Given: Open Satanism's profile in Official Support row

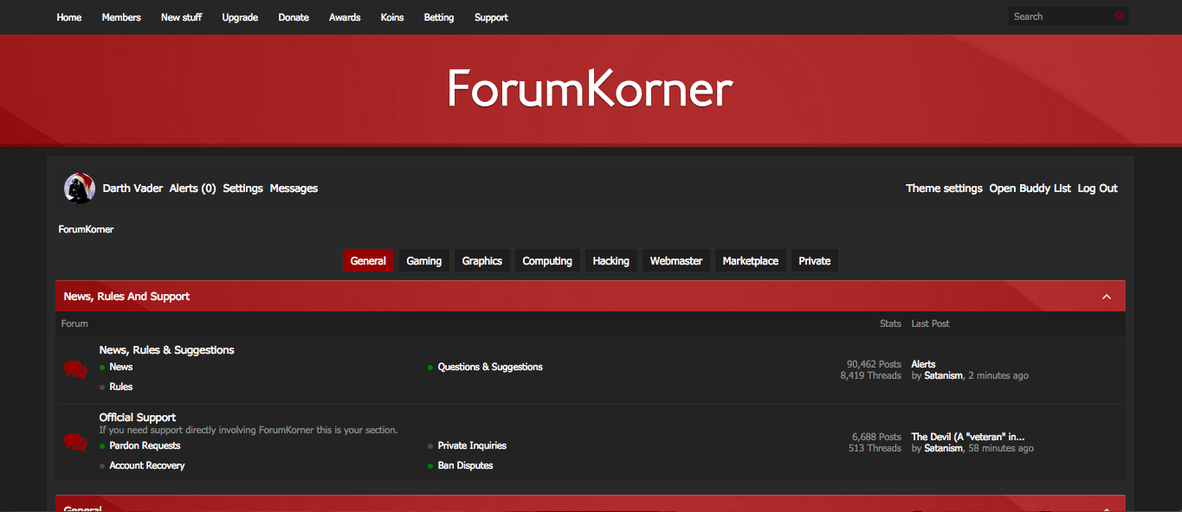Looking at the screenshot, I should click(943, 449).
